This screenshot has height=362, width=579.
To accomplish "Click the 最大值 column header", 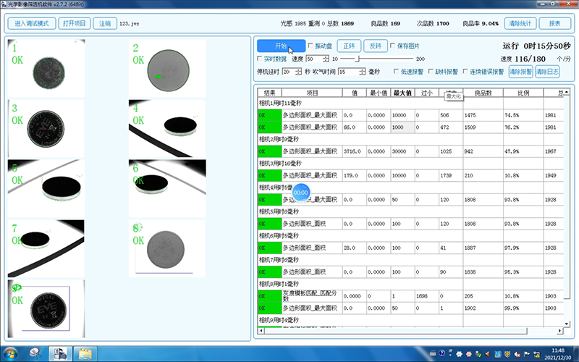I will tap(402, 93).
